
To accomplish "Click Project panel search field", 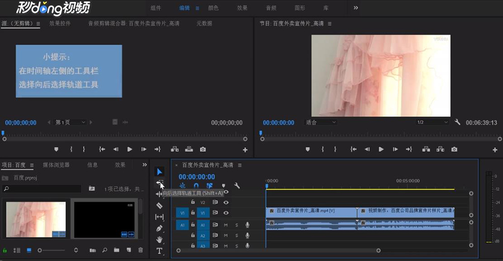I will [x=42, y=189].
